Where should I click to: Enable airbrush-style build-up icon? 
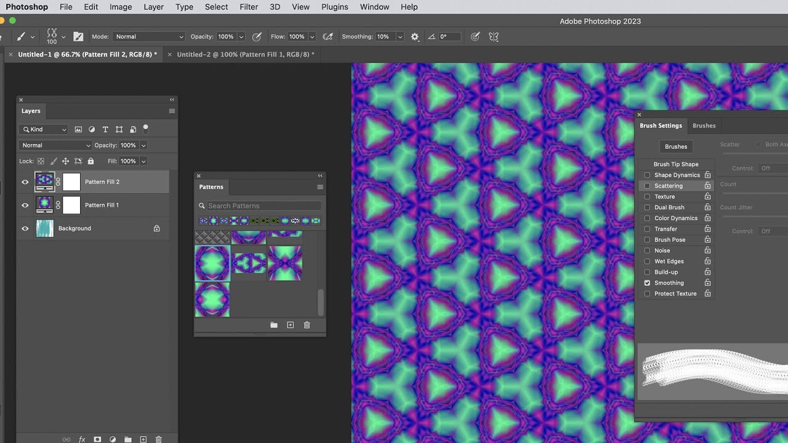click(x=328, y=37)
